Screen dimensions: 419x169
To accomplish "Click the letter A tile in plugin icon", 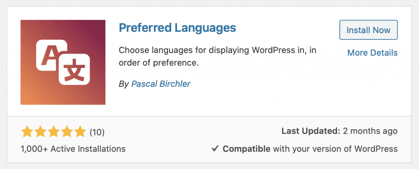I will tap(52, 54).
